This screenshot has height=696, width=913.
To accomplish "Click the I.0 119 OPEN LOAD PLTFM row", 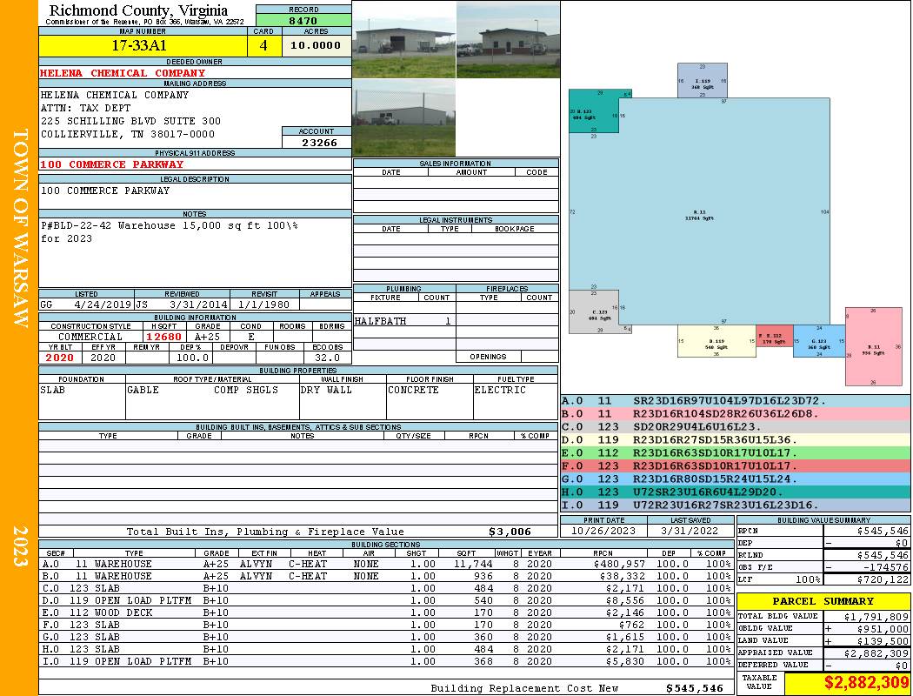I will tap(385, 661).
